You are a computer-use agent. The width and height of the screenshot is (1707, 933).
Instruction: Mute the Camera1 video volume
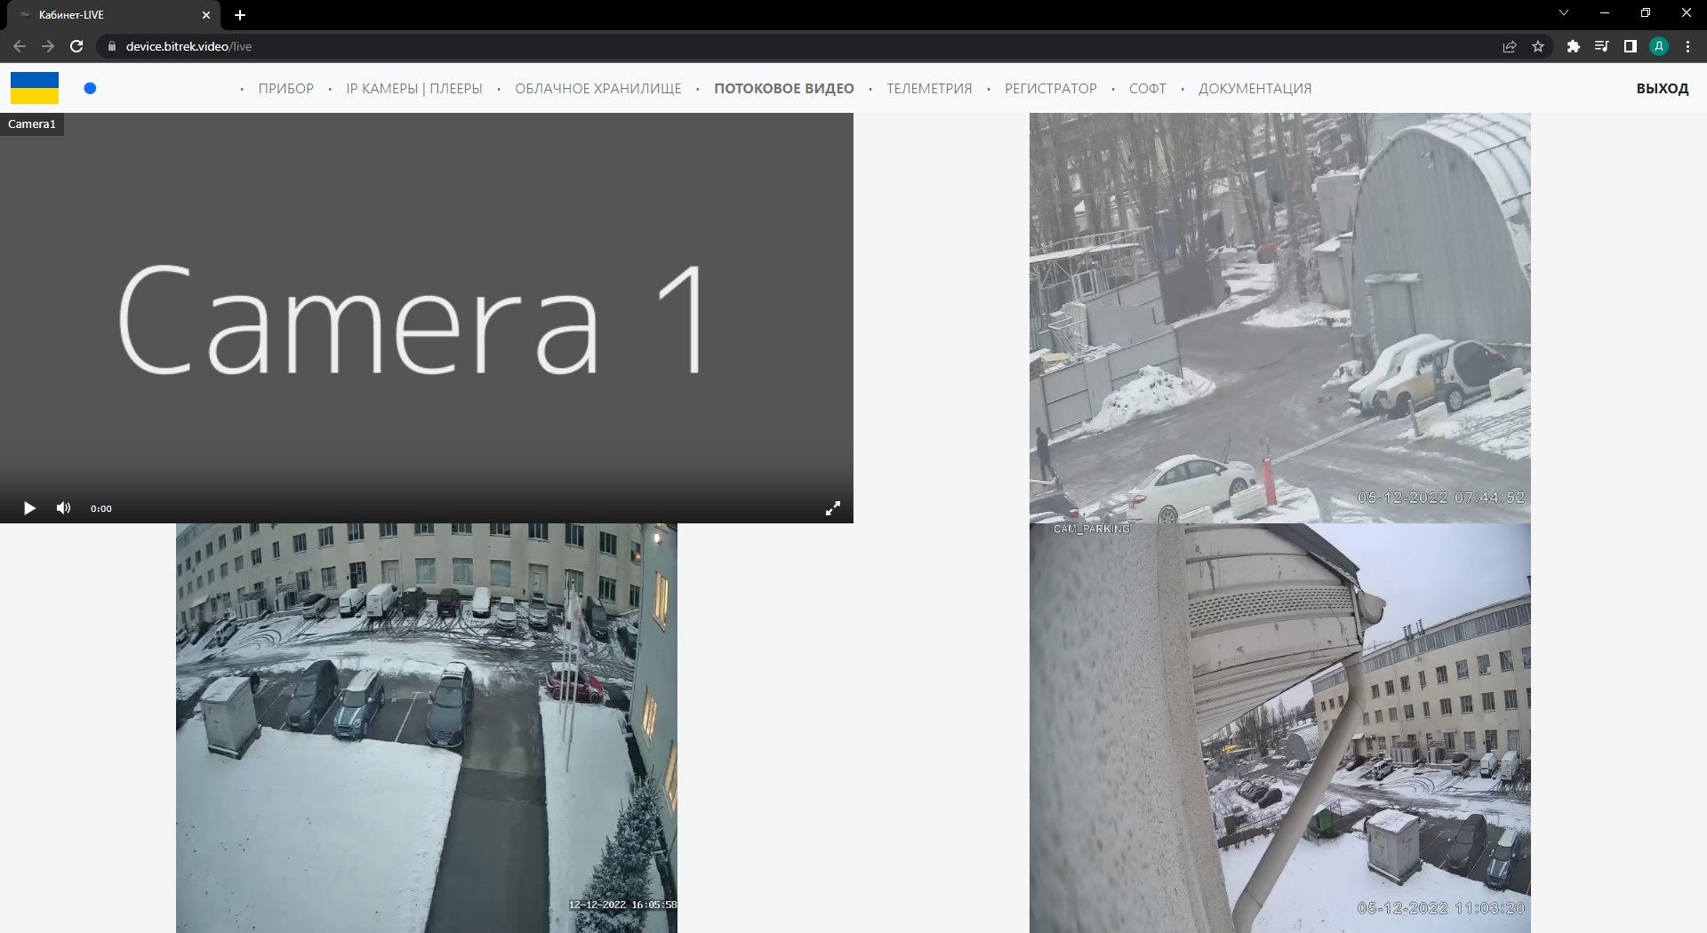63,508
